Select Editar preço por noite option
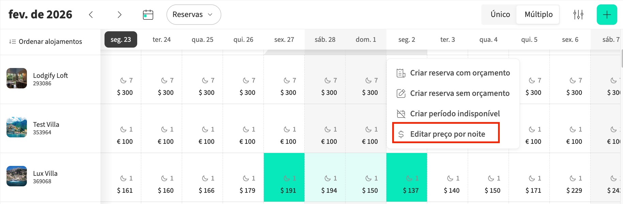The width and height of the screenshot is (623, 204). coord(447,134)
